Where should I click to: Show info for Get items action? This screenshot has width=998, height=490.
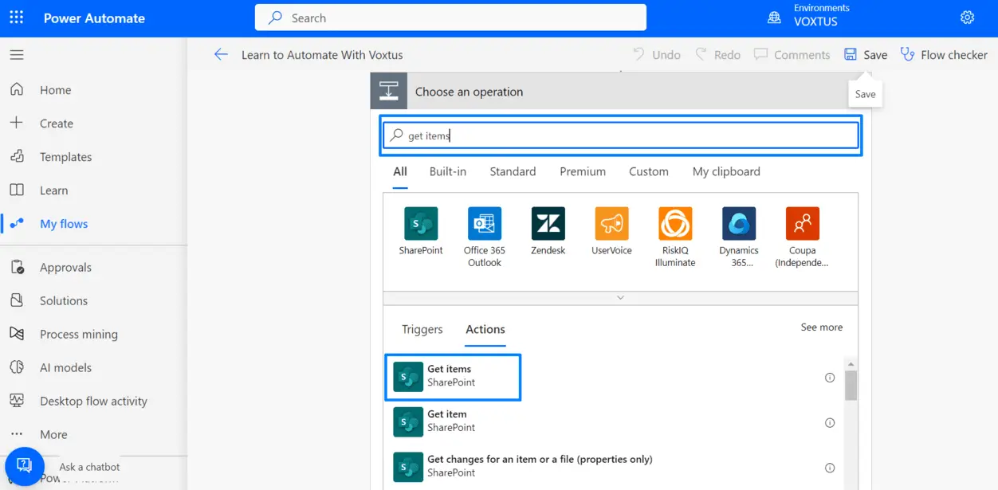coord(829,378)
